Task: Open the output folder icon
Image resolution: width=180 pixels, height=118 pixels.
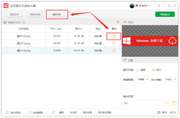Action: (174, 103)
